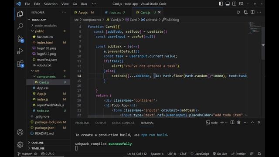Switch to the PROBLEMS panel tab
The height and width of the screenshot is (157, 279).
coord(82,123)
